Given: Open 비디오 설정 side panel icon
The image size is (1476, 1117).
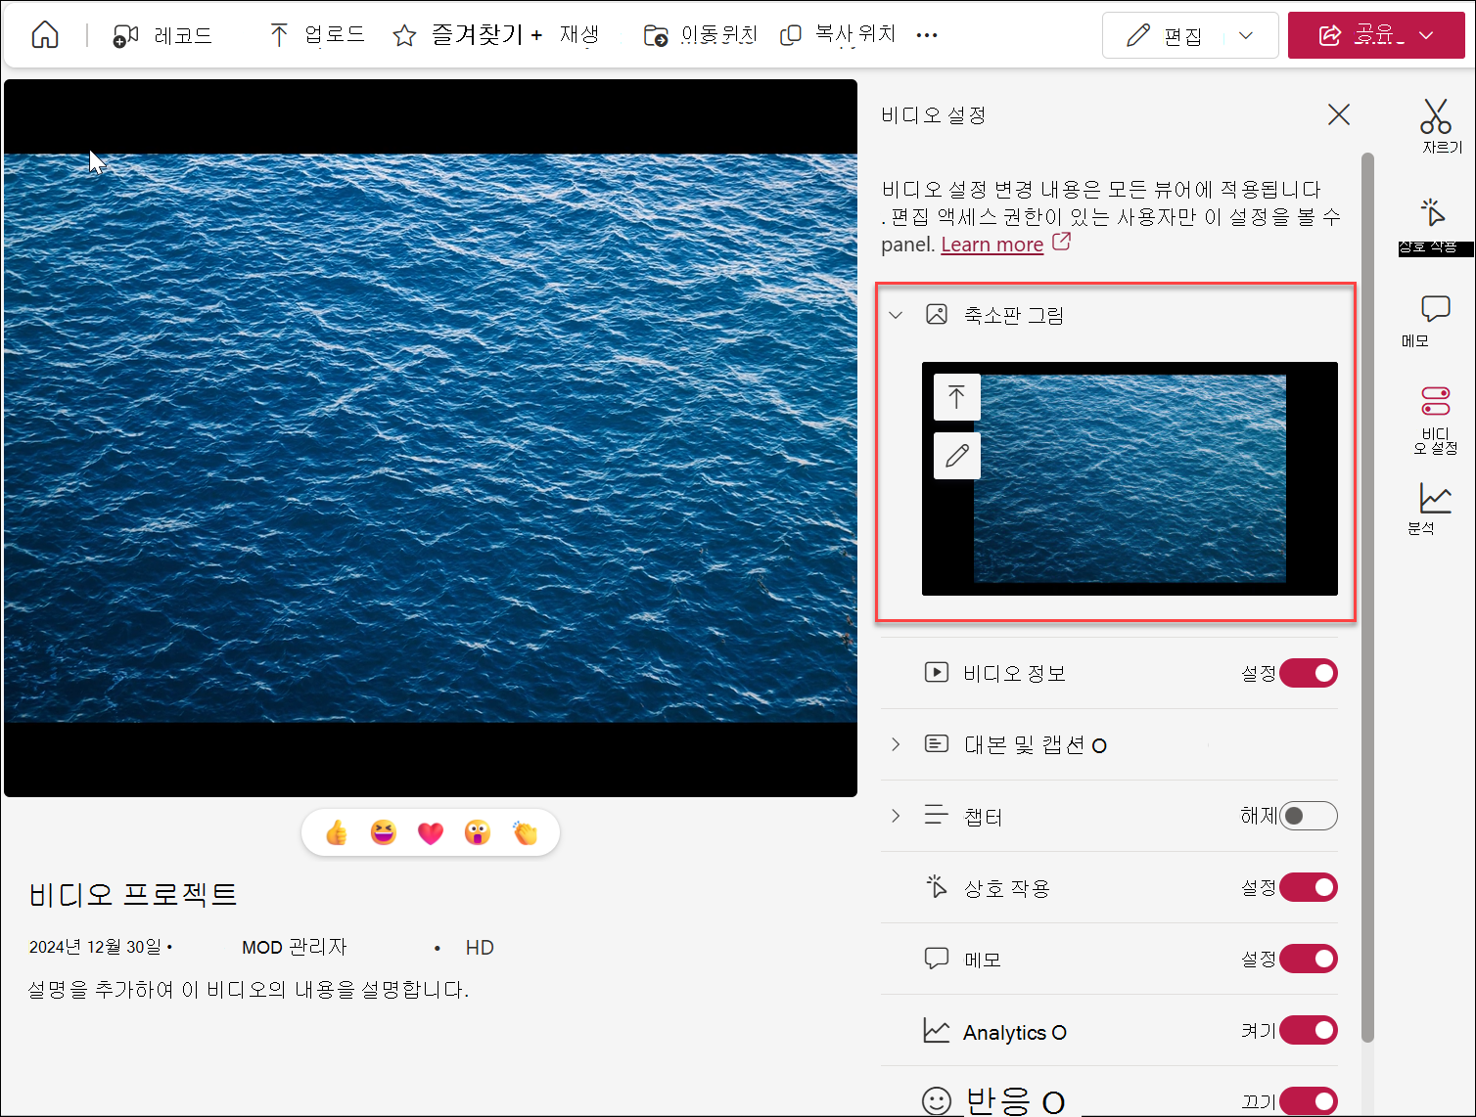Looking at the screenshot, I should click(x=1436, y=420).
